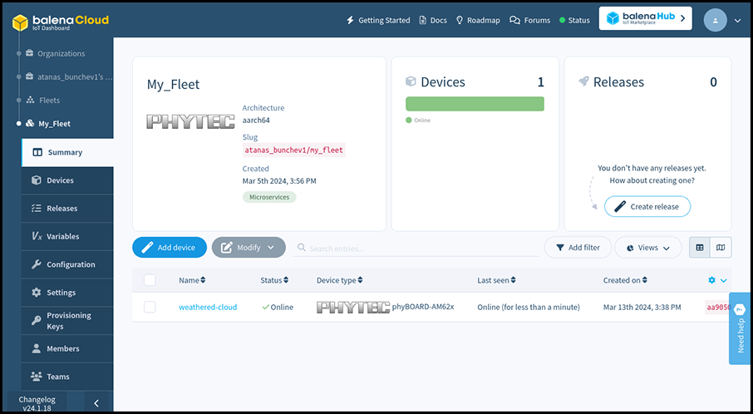Sort by Status column
This screenshot has width=753, height=414.
274,280
